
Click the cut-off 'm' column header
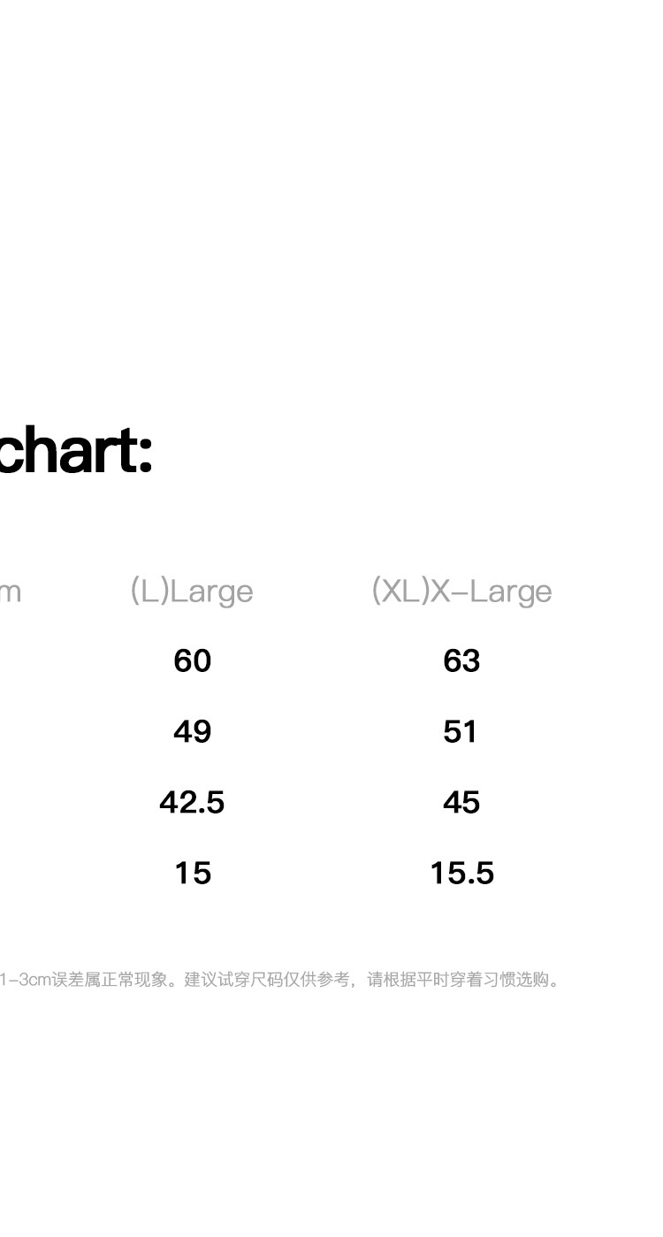pos(10,592)
